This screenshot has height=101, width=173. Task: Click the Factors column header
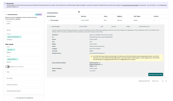(156, 16)
